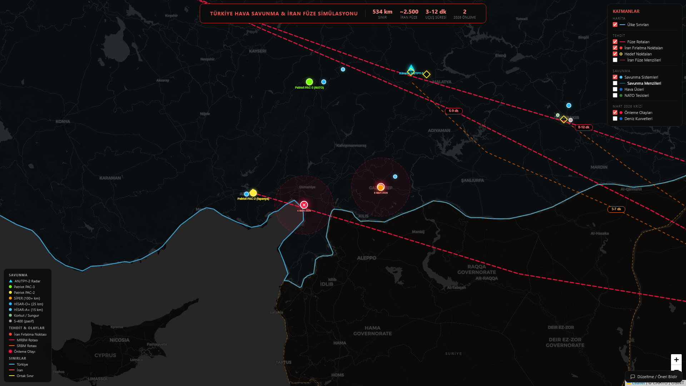Click the yellow diamond target near Malatya
This screenshot has width=686, height=386.
(427, 74)
